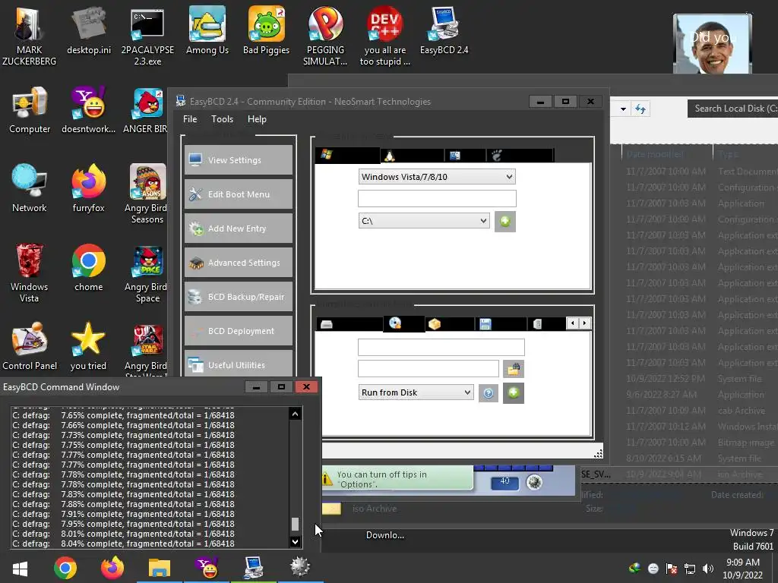This screenshot has width=778, height=583.
Task: Select the Bad Piggies desktop shortcut
Action: pos(267,30)
